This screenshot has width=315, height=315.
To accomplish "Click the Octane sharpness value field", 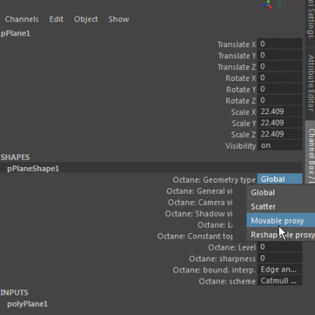I will tap(280, 258).
